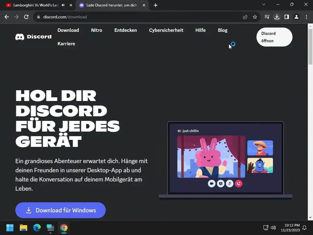Open the Cybersicherheit nav link

166,30
